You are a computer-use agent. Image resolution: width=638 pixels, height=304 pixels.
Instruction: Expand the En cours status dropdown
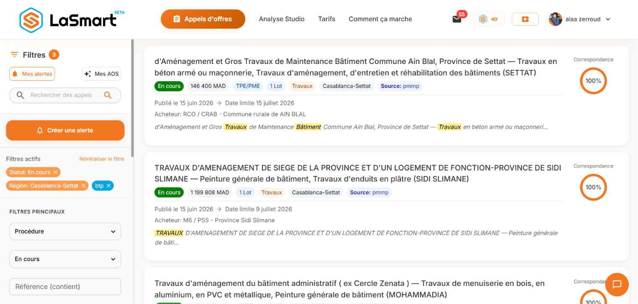(x=65, y=259)
